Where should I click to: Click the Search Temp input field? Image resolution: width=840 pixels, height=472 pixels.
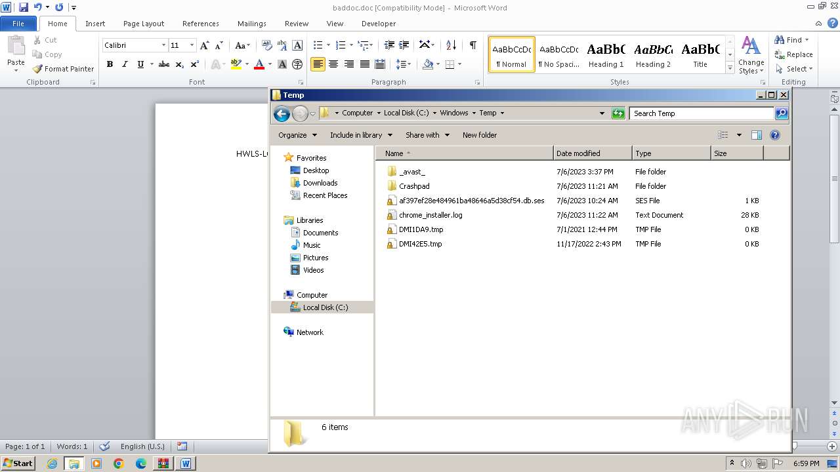click(701, 113)
